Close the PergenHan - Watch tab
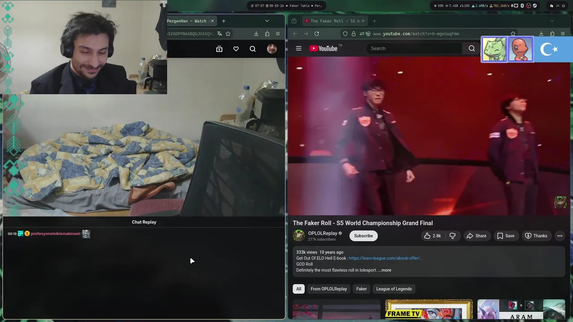The height and width of the screenshot is (322, 573). [x=212, y=21]
